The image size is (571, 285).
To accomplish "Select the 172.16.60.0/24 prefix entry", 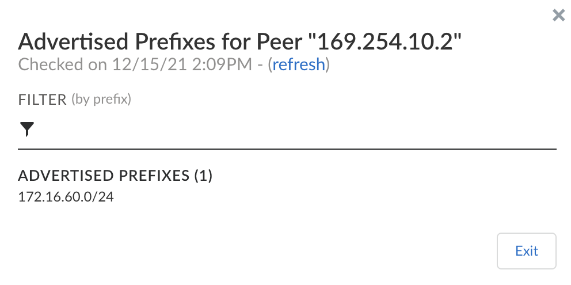I will (66, 197).
